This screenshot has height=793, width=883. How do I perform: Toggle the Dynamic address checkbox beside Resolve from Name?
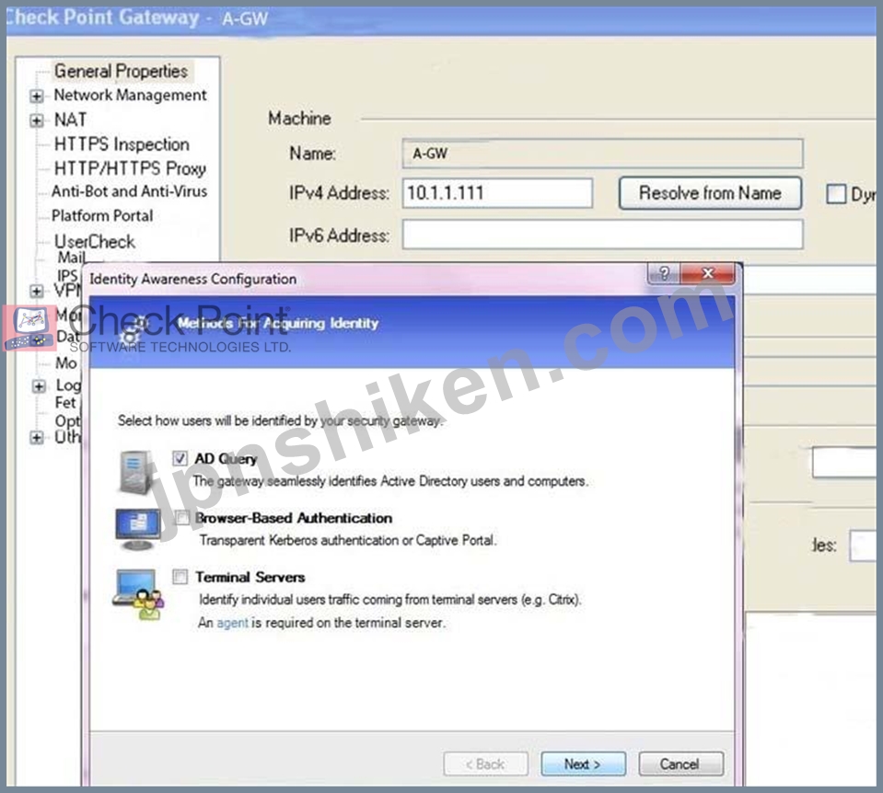[x=836, y=194]
